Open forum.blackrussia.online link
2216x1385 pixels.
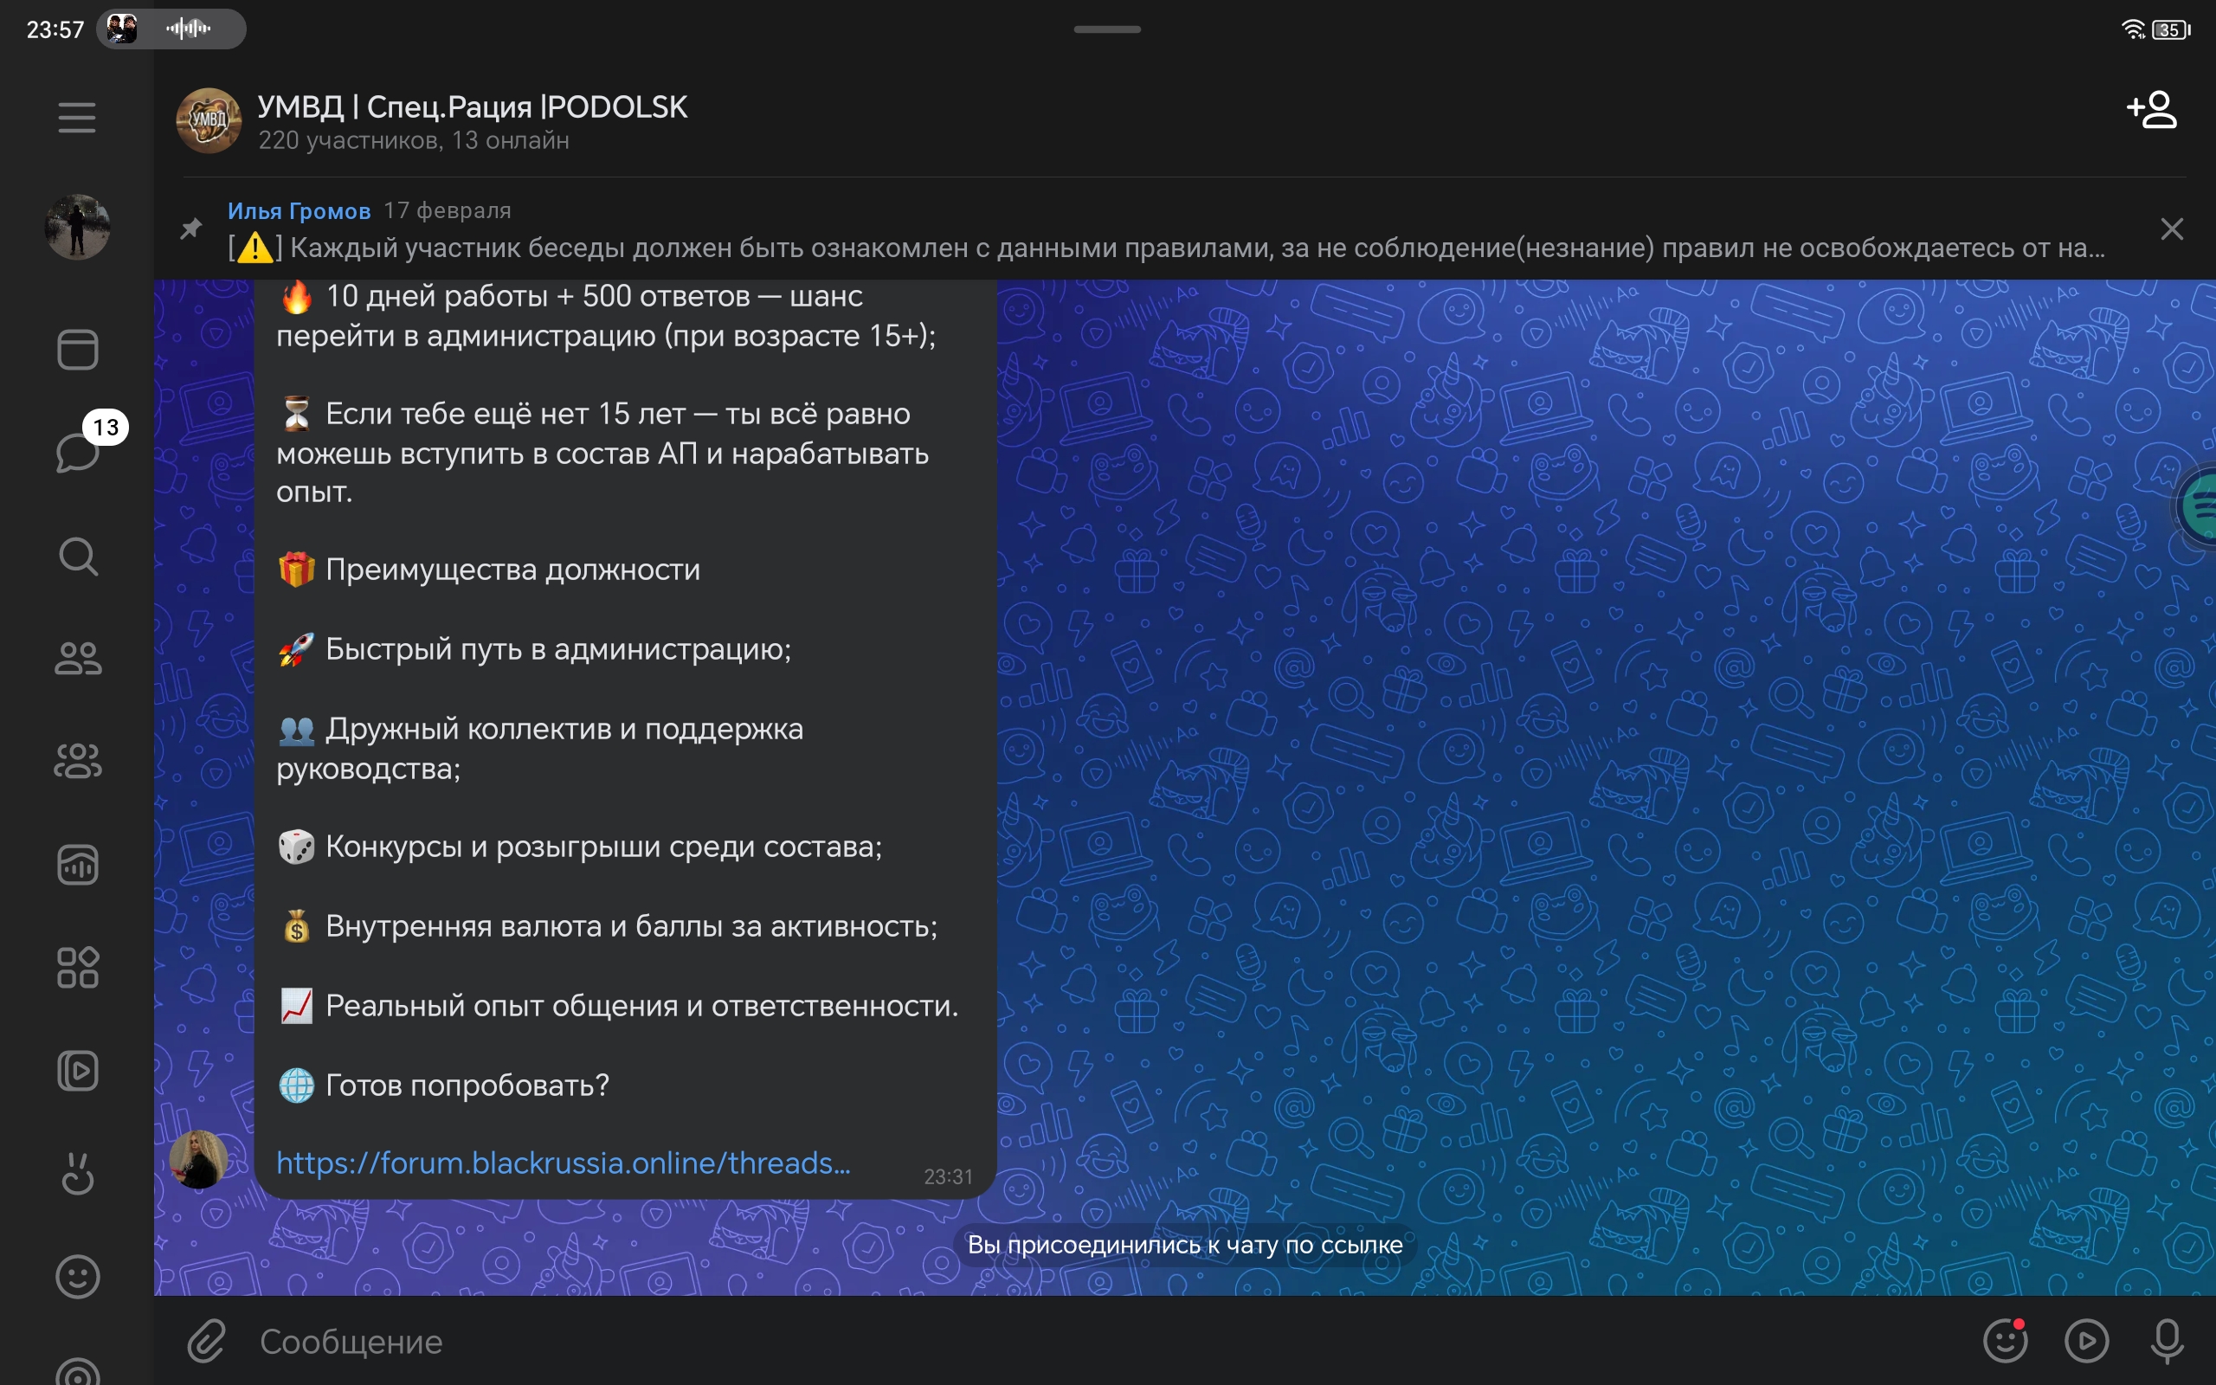point(564,1163)
